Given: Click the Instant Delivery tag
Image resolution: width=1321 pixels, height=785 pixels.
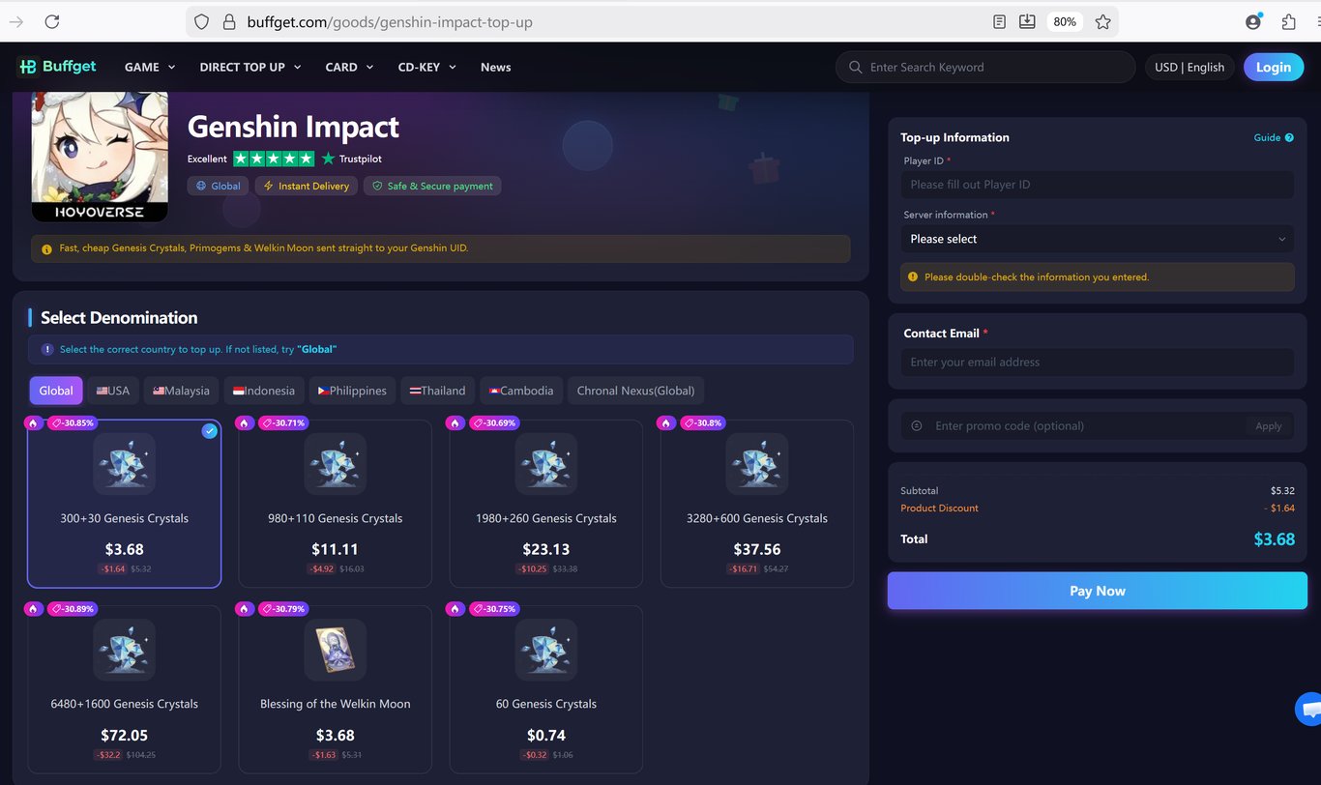Looking at the screenshot, I should (x=307, y=186).
